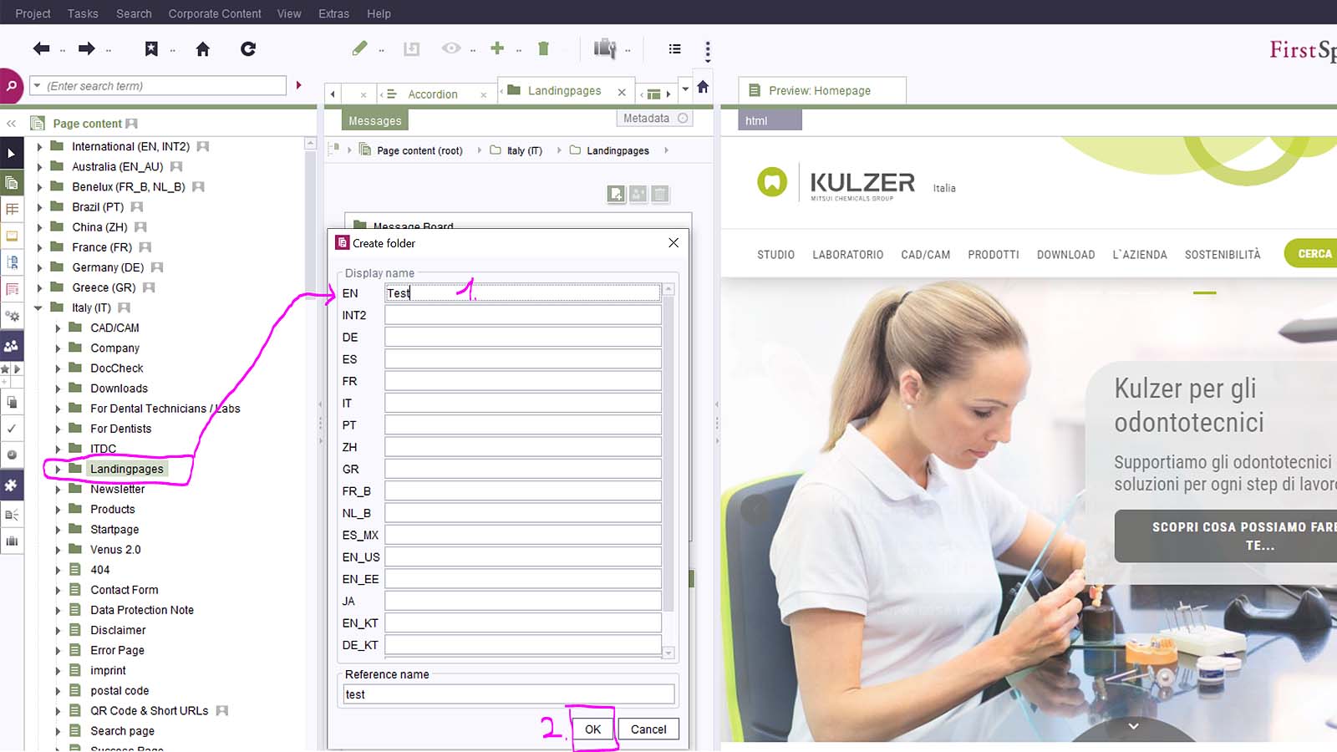The image size is (1337, 752).
Task: Open the Preview (eye) icon in the toolbar
Action: click(x=450, y=48)
